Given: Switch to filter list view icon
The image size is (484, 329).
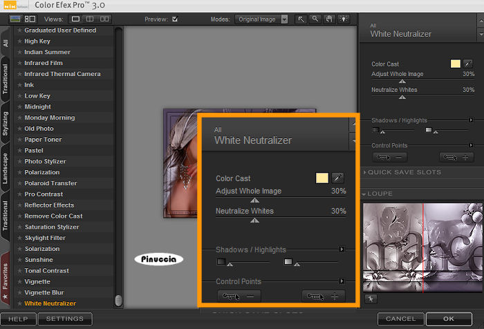Looking at the screenshot, I should click(x=15, y=19).
